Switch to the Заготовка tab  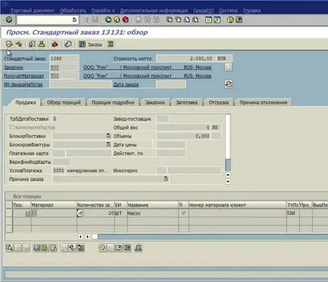[187, 102]
